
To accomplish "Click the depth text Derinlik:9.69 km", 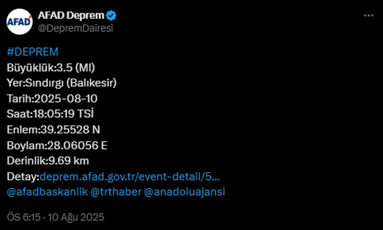I will point(48,161).
